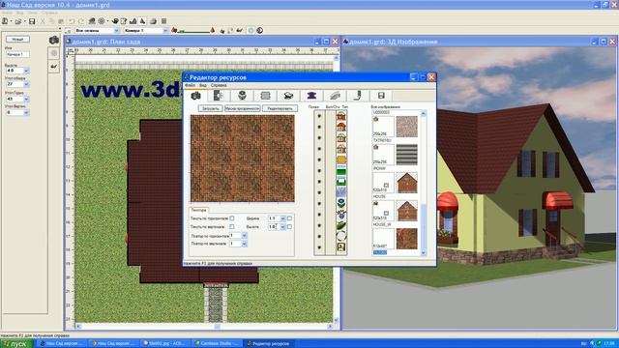
Task: Click the mountain chart icon in main toolbar
Action: tap(133, 21)
